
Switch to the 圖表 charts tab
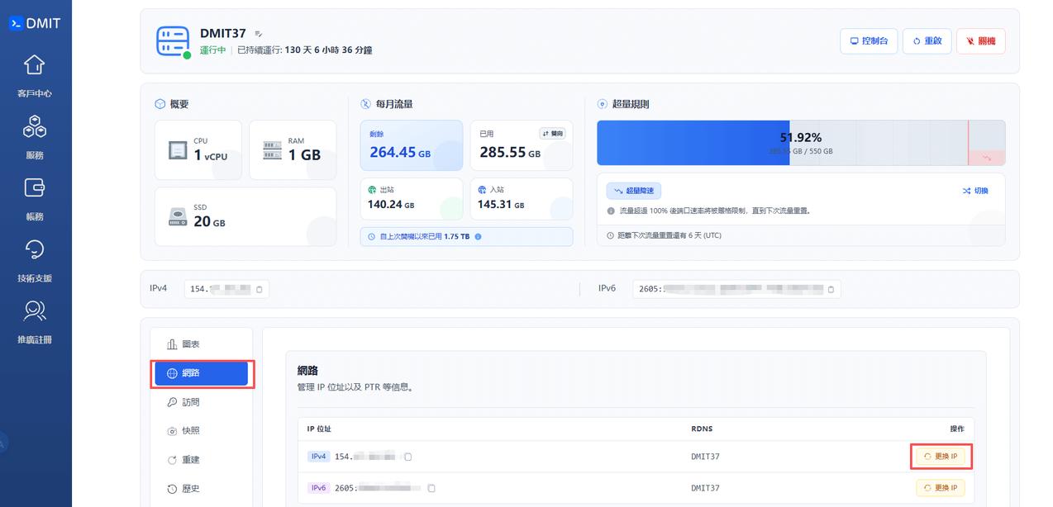(x=187, y=344)
